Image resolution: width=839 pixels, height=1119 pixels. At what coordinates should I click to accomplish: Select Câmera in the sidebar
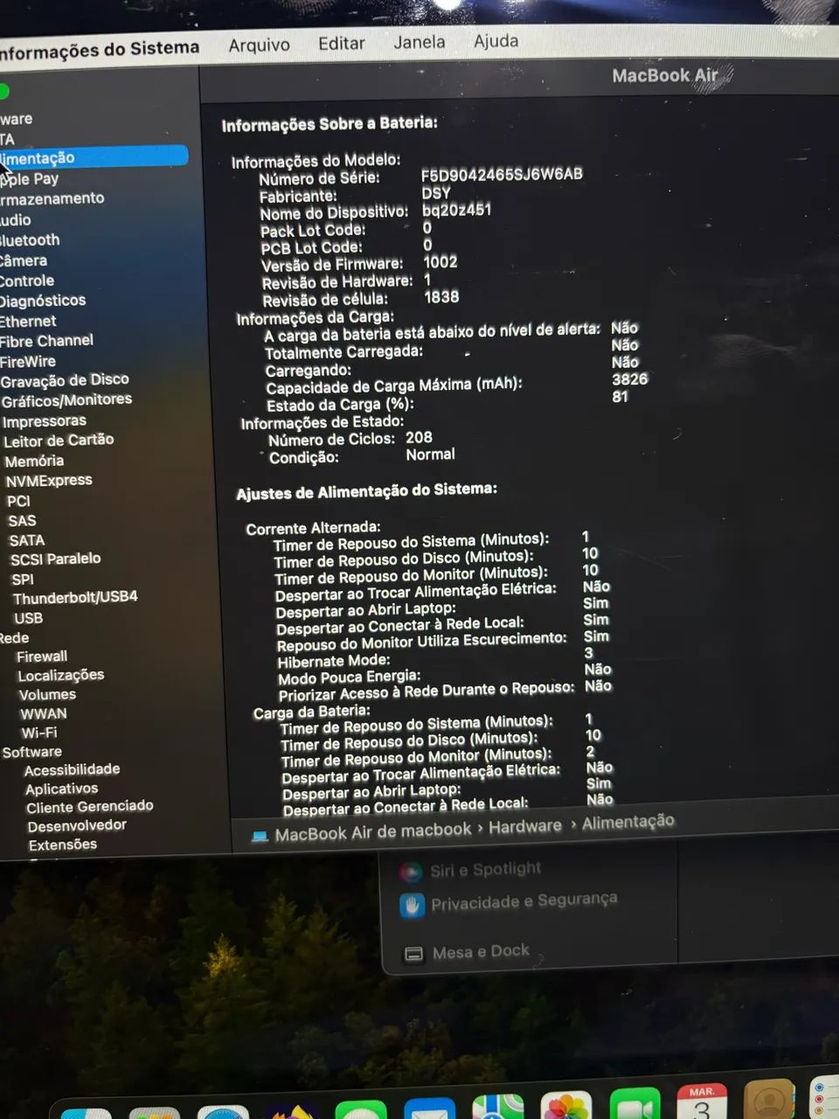24,261
